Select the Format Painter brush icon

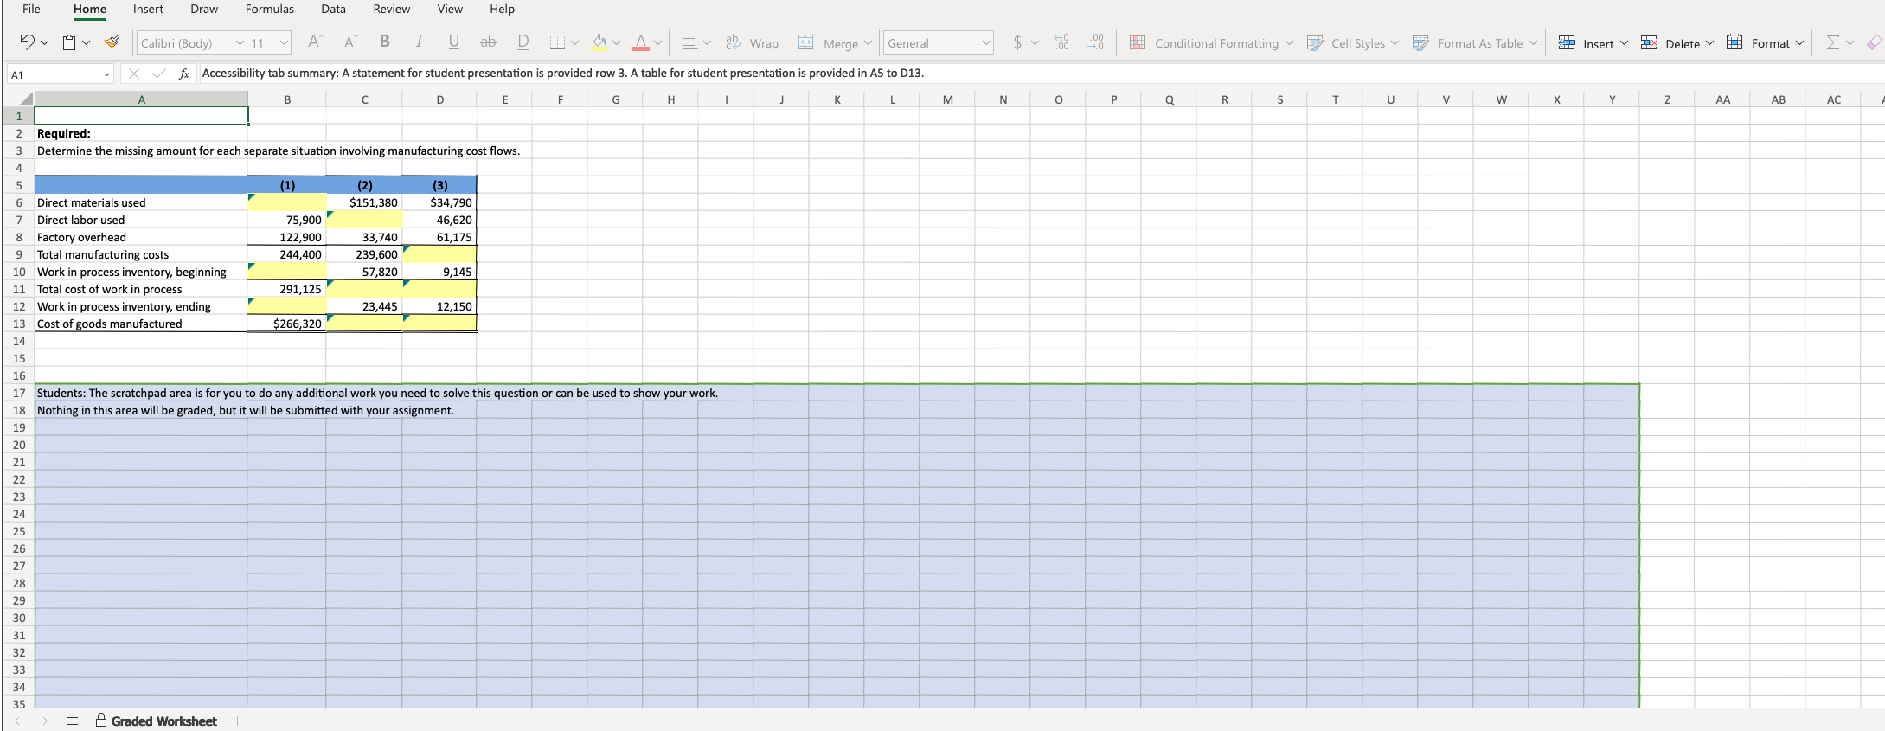tap(112, 42)
